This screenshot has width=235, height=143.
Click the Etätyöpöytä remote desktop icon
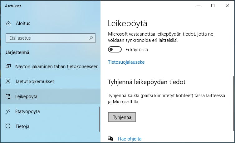(8, 111)
